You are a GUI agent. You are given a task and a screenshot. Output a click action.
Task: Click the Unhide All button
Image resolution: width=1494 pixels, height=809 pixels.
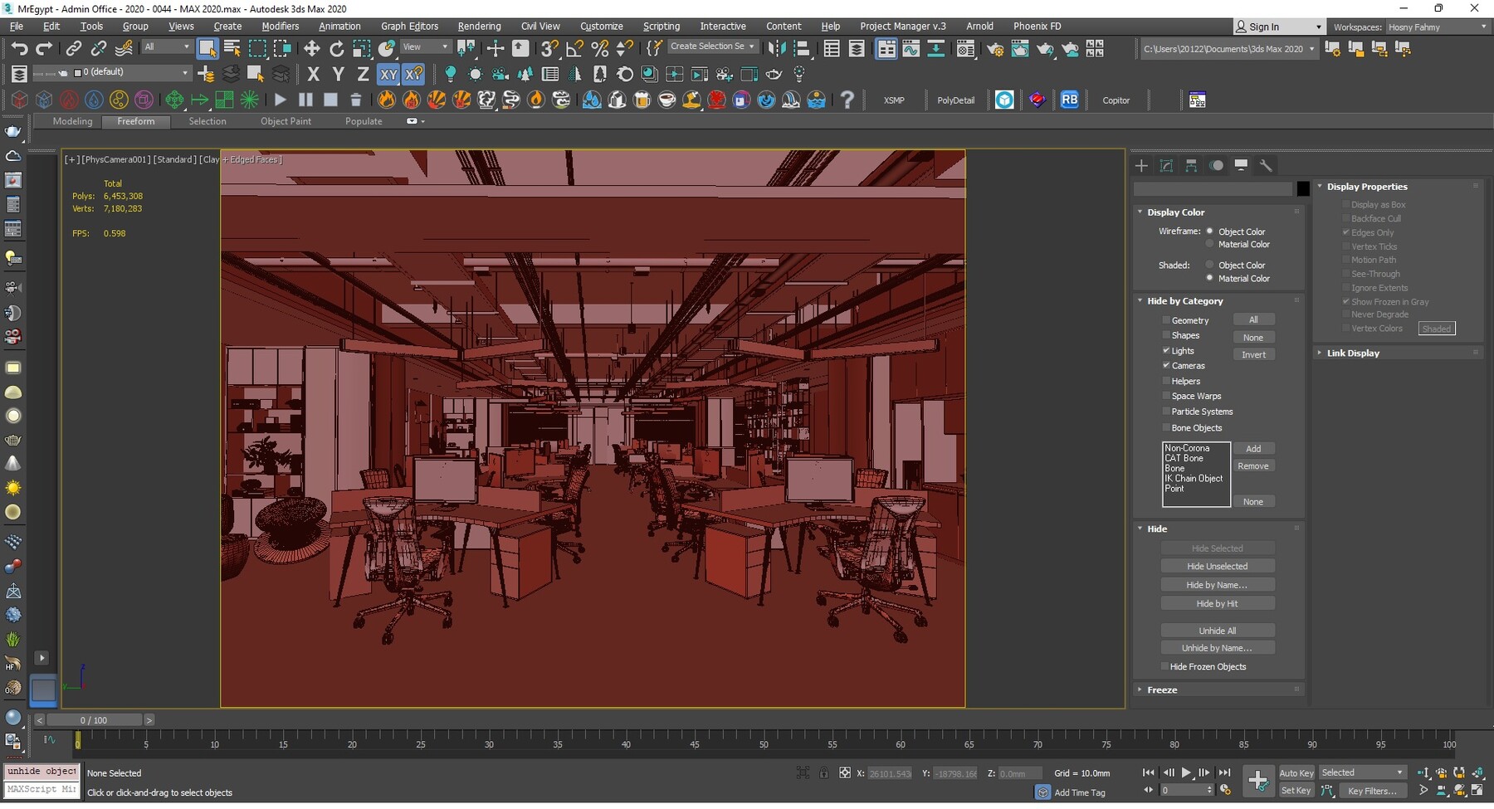point(1217,630)
